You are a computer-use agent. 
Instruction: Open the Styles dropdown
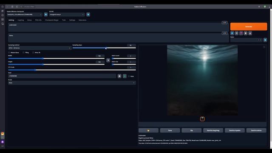pyautogui.click(x=246, y=40)
